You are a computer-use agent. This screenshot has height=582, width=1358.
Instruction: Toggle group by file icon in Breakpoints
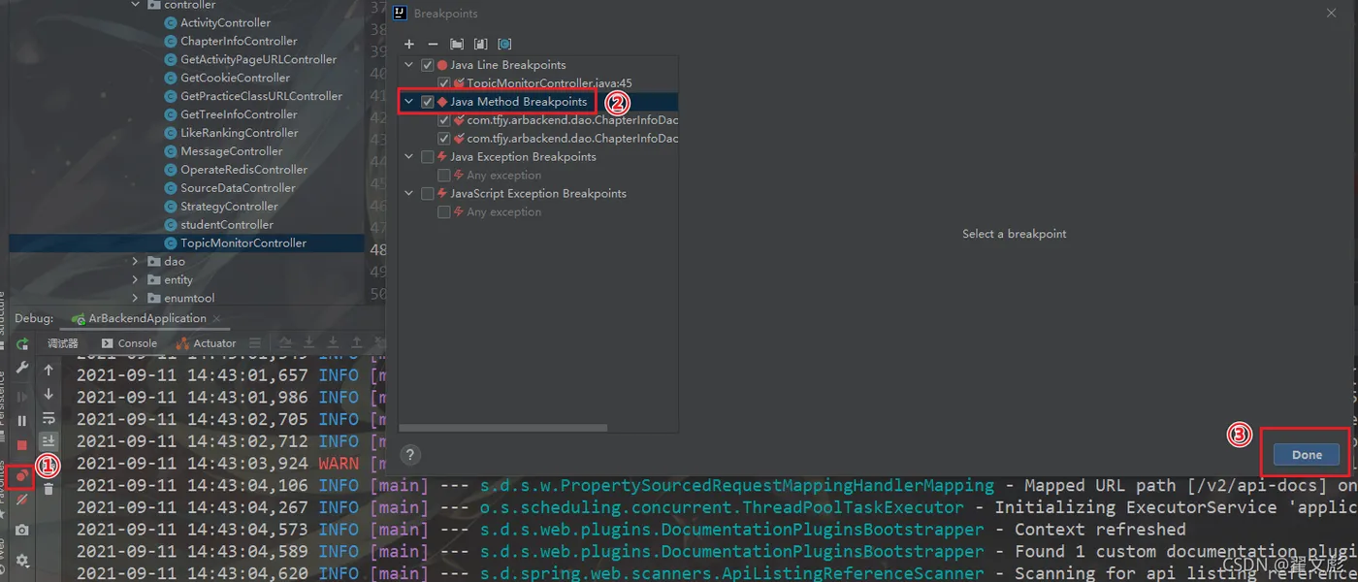pos(480,45)
